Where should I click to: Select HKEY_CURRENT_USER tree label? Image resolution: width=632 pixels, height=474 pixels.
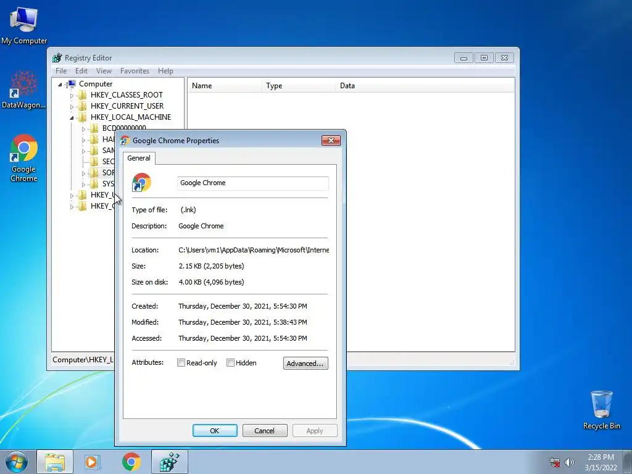[127, 106]
